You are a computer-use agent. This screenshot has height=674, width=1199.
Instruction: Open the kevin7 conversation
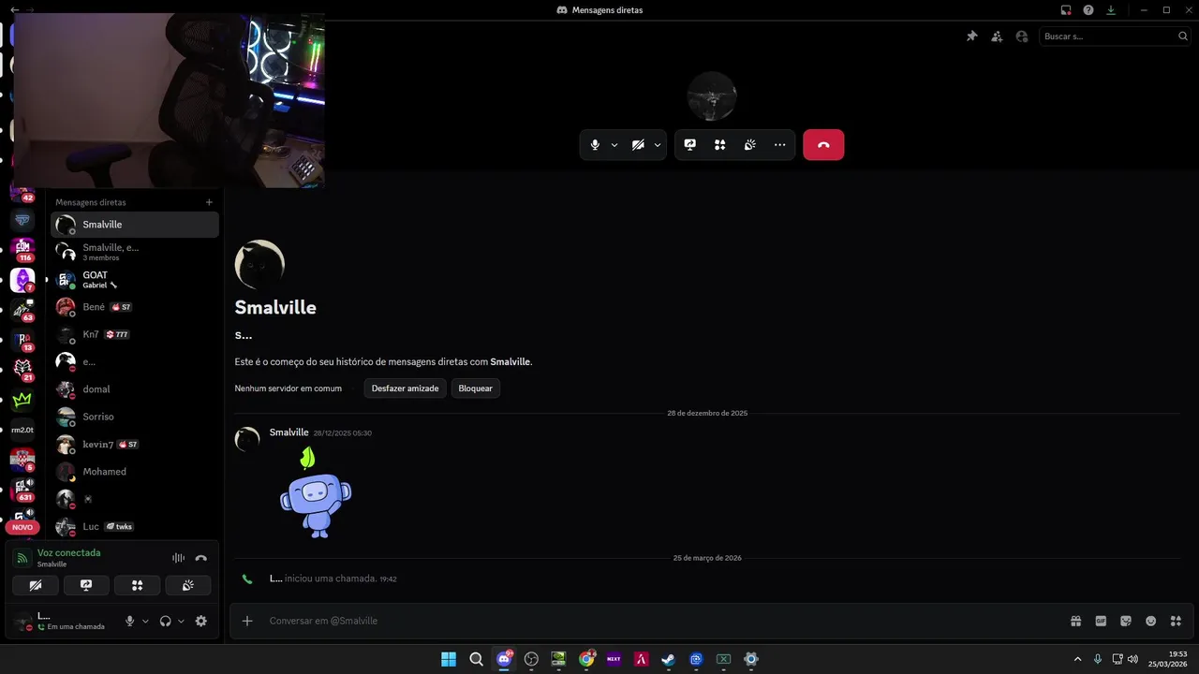pos(135,445)
